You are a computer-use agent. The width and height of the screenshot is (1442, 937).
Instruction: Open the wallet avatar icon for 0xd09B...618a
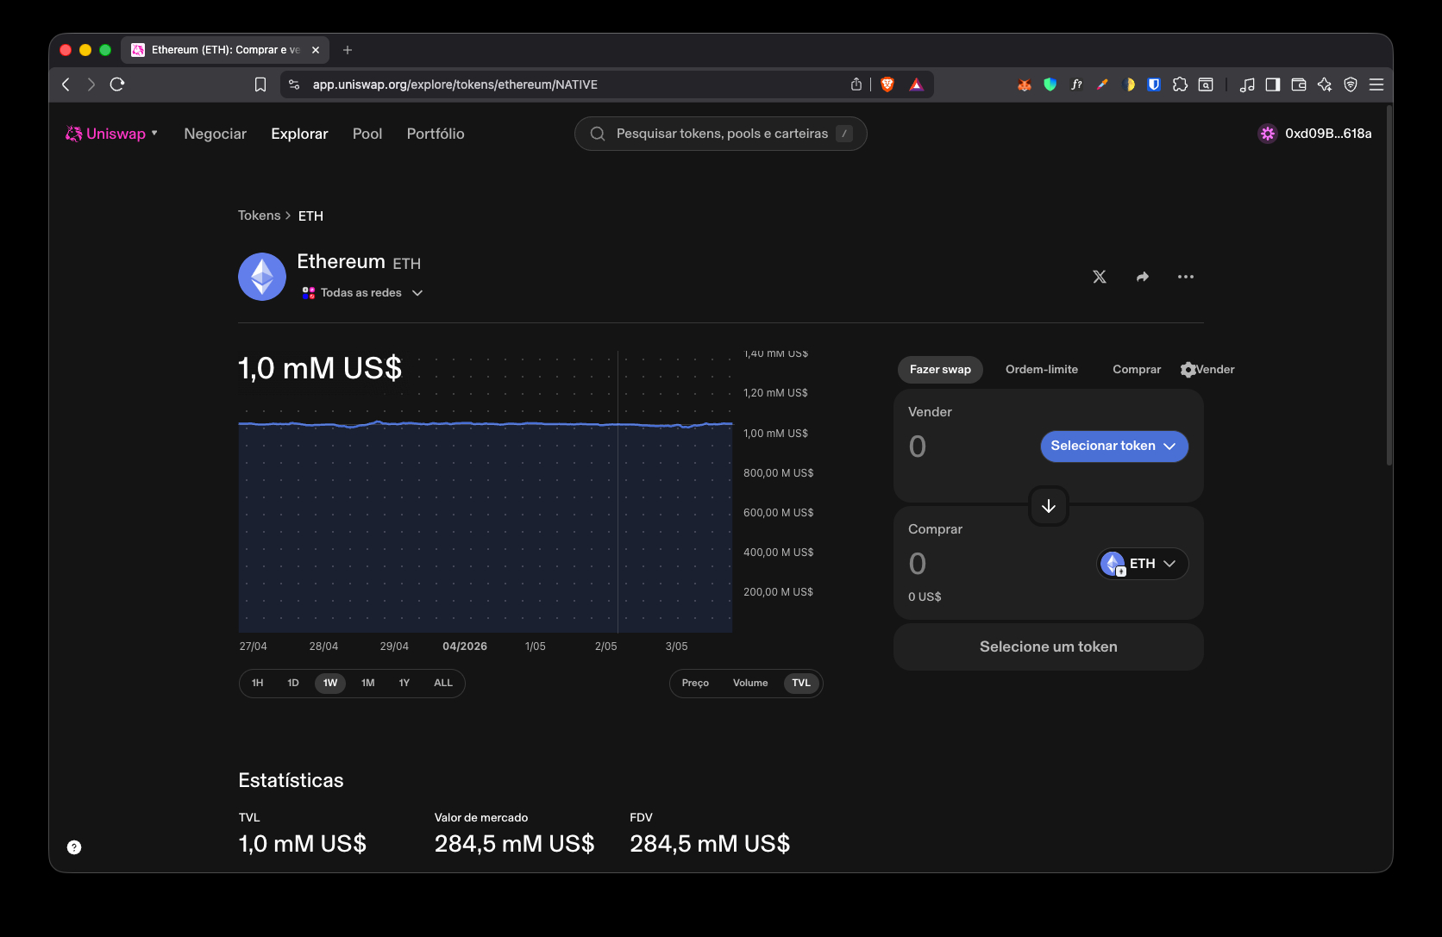point(1267,134)
